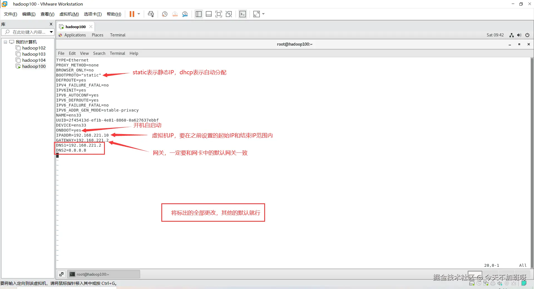Take a snapshot of this virtual machine
This screenshot has height=289, width=534.
tap(165, 14)
